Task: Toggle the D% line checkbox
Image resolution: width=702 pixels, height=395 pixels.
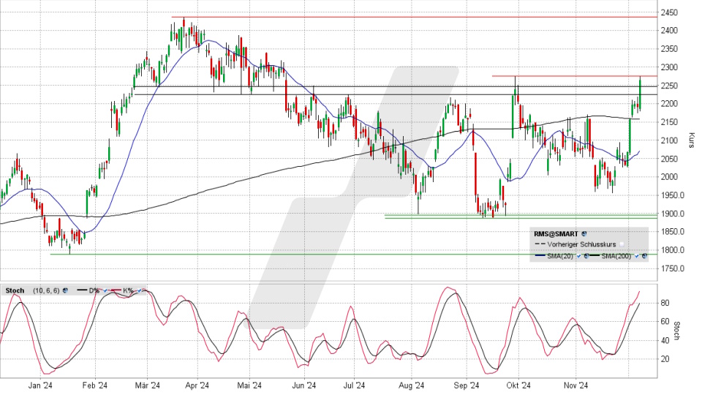Action: 105,290
